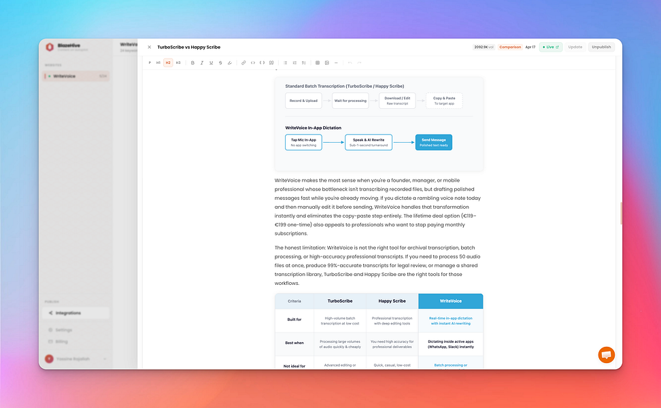Click 'Dictating inside active apps' table cell
The height and width of the screenshot is (408, 661).
tap(451, 344)
